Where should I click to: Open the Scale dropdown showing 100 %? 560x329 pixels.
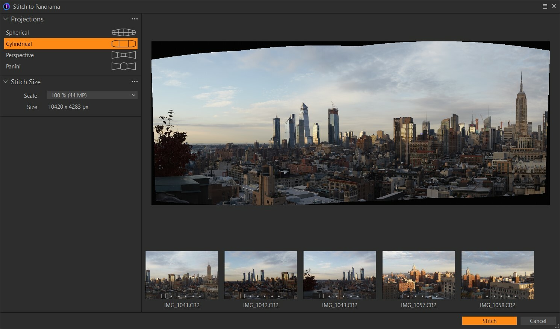point(92,95)
